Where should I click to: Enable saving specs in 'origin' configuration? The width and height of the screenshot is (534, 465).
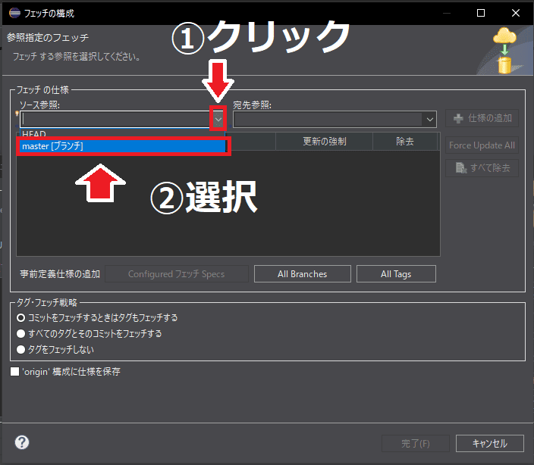(x=15, y=372)
